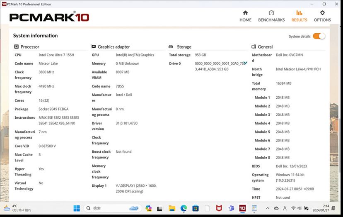
Task: Click the battery status tray icon
Action: click(x=306, y=208)
